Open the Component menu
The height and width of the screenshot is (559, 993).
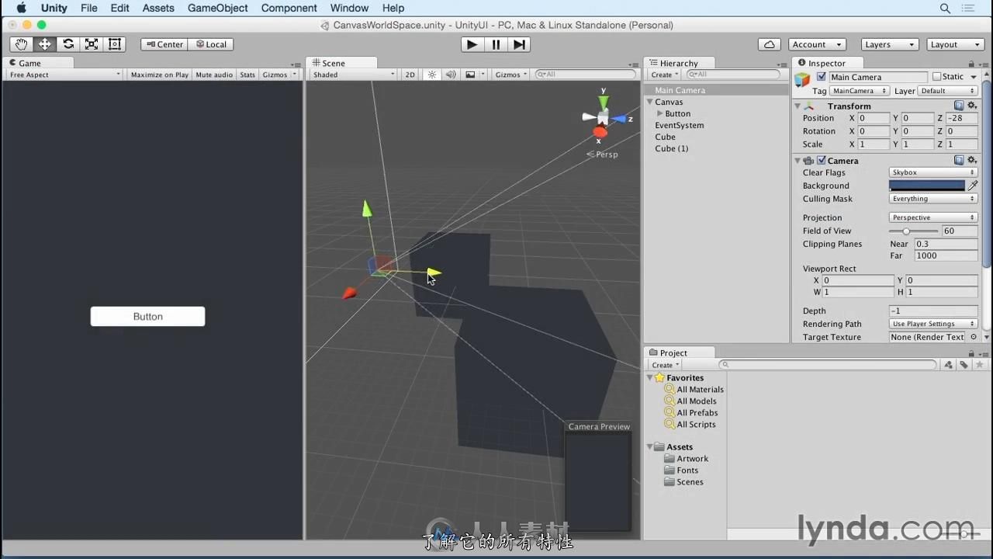(x=289, y=8)
